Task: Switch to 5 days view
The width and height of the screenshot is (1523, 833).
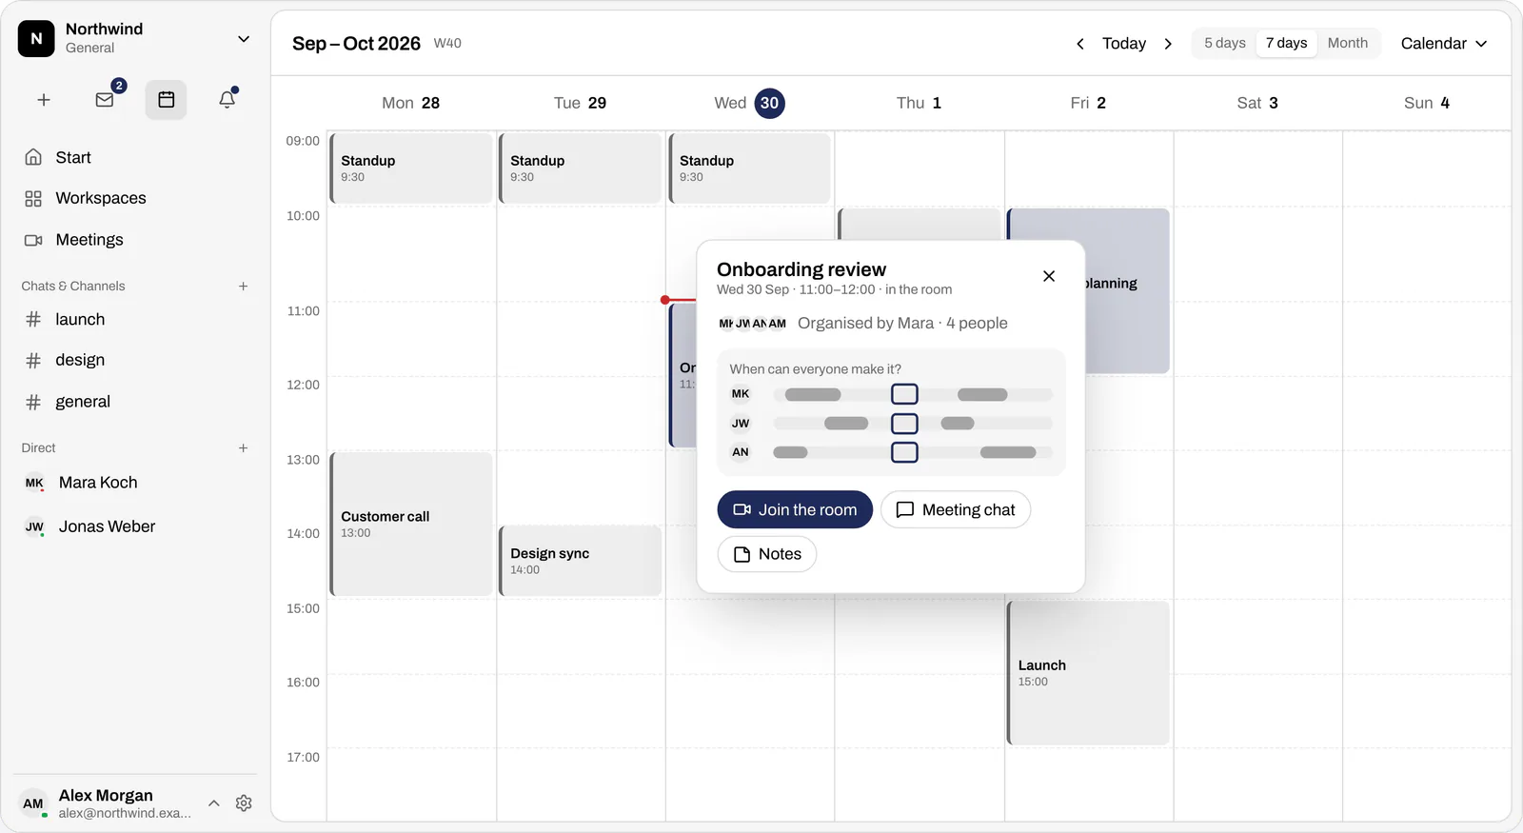Action: (1225, 43)
